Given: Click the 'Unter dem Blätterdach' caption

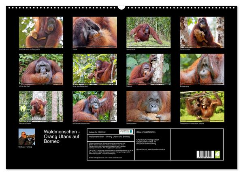Looking at the screenshot, I should pos(80,86).
